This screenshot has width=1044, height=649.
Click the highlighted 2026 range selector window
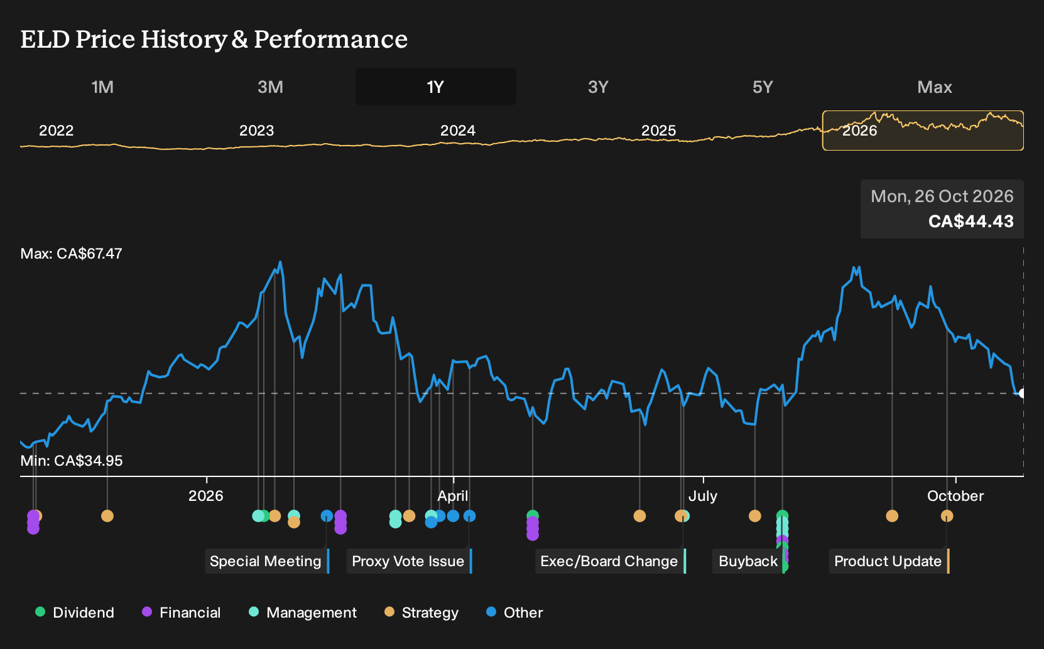point(923,131)
